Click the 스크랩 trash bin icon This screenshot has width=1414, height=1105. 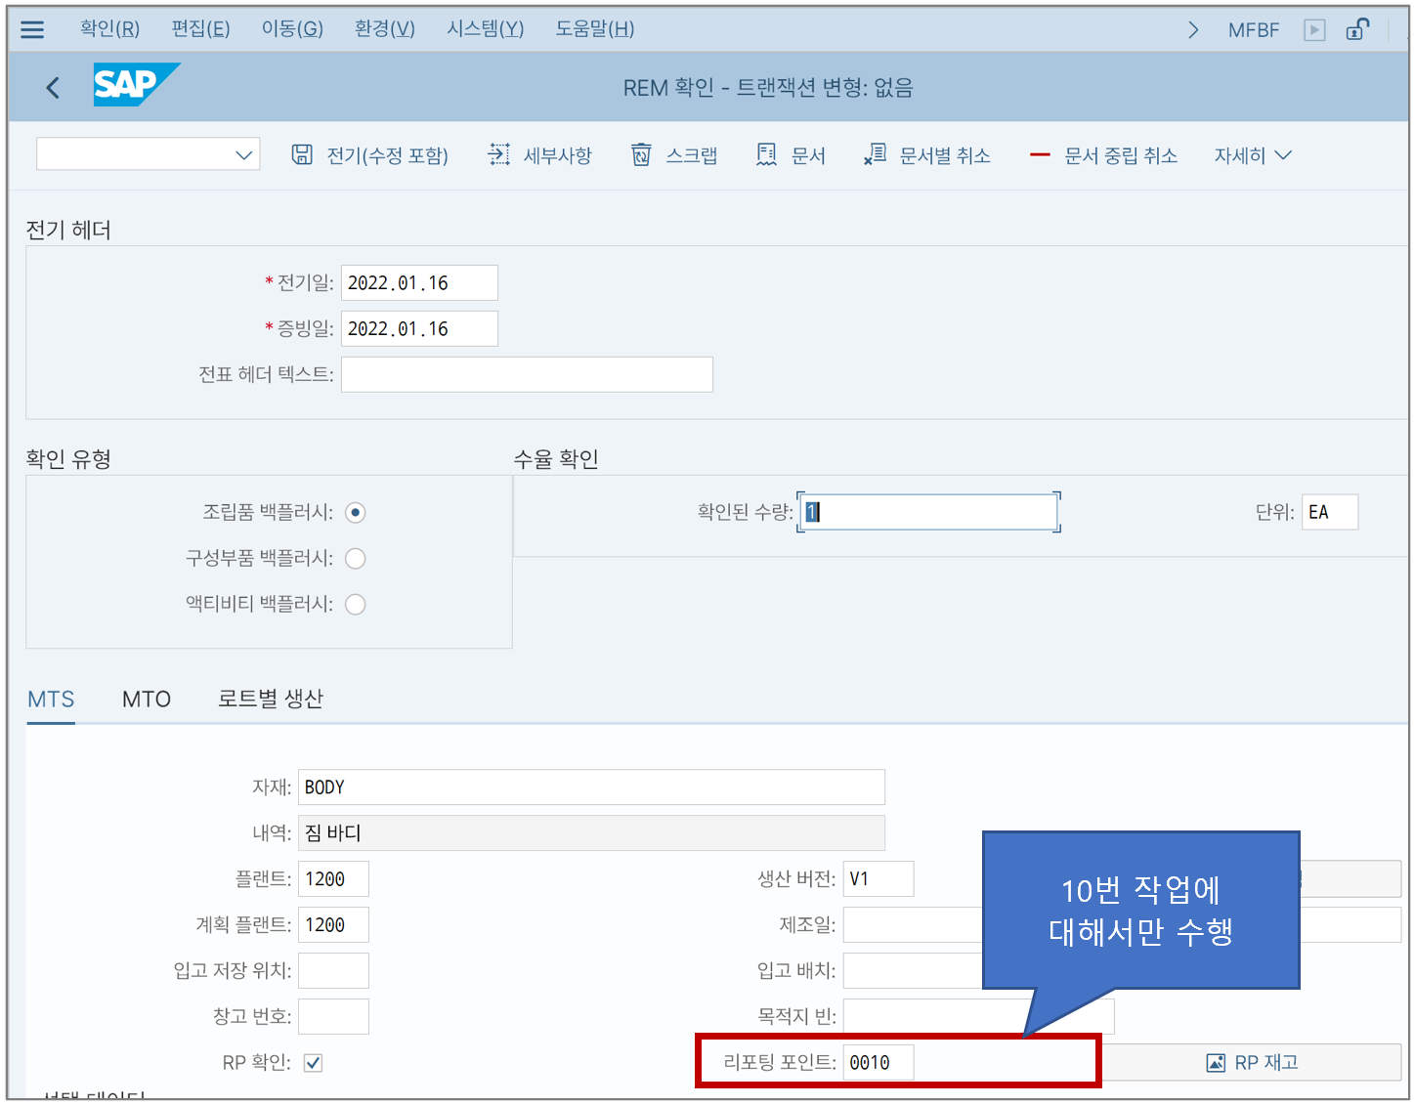coord(641,154)
